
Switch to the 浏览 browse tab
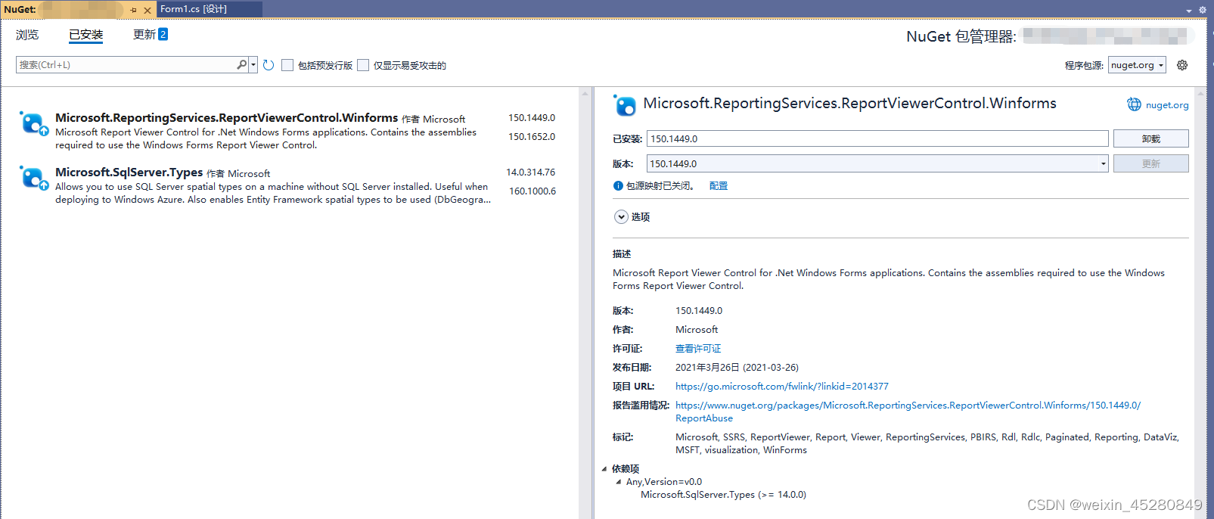[x=27, y=35]
